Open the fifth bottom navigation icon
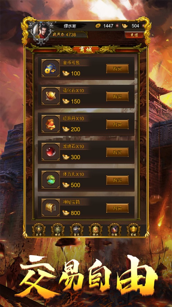 click(x=115, y=230)
